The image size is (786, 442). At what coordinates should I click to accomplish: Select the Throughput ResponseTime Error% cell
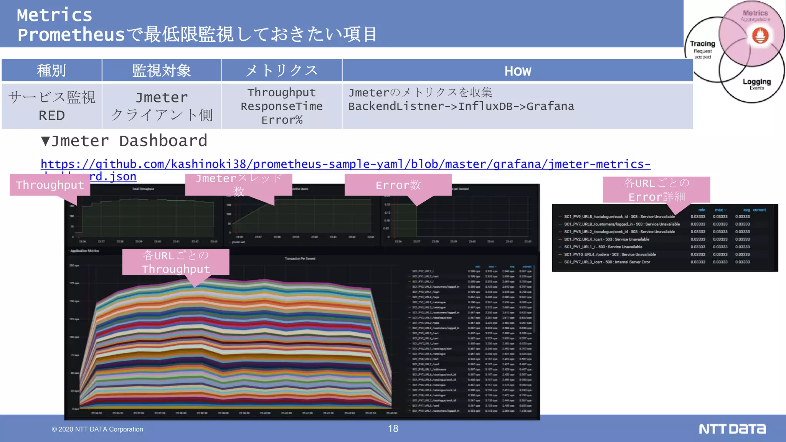tap(282, 106)
